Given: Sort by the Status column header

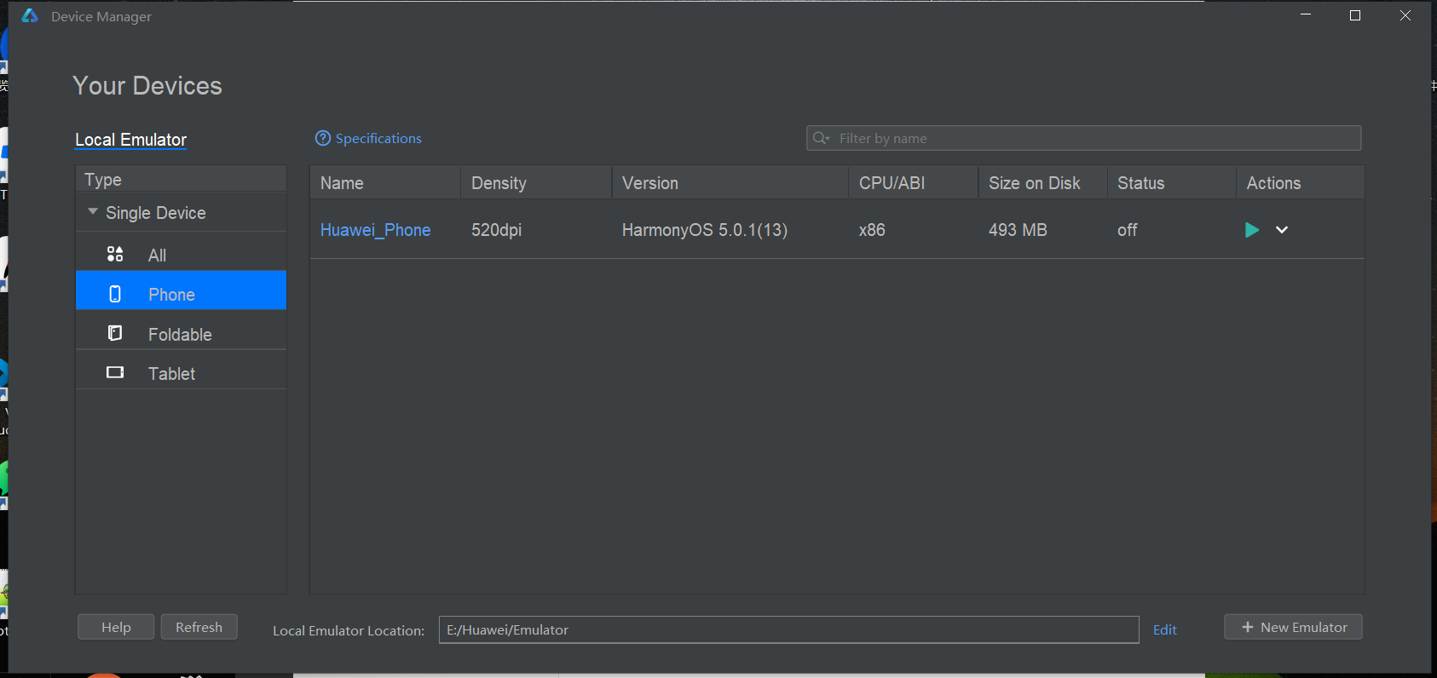Looking at the screenshot, I should 1172,183.
